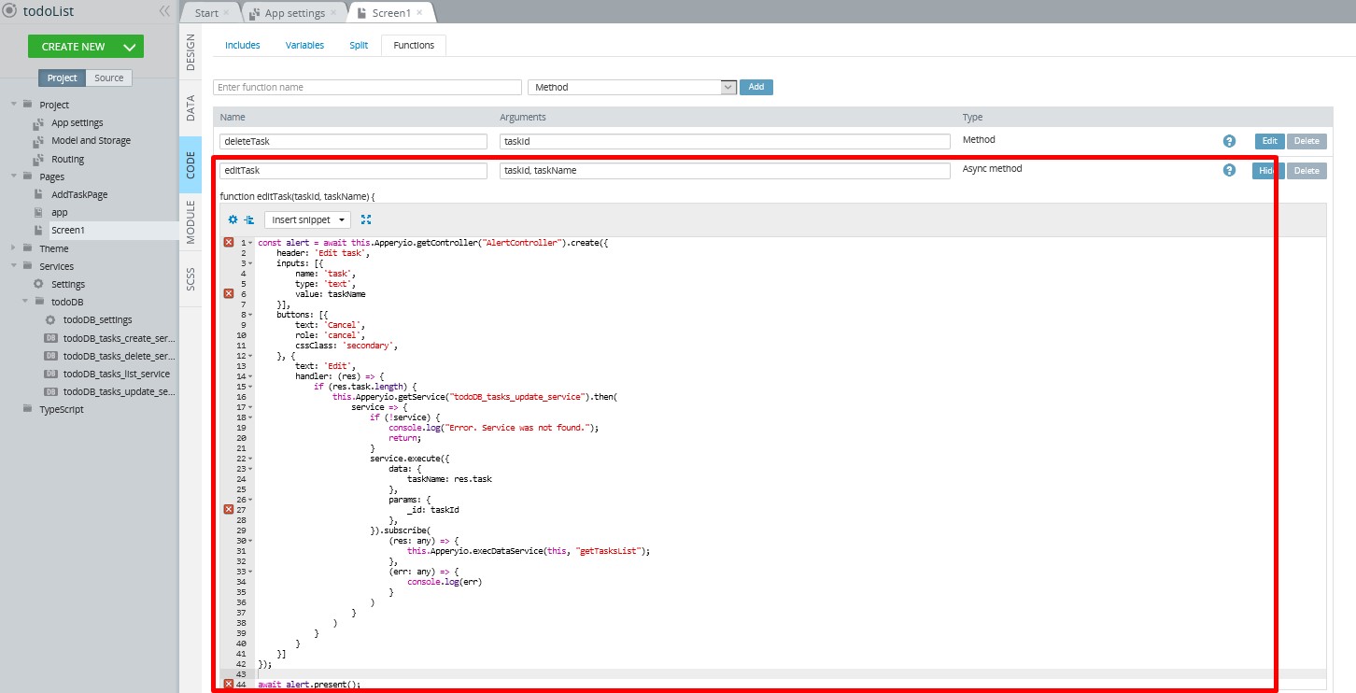Image resolution: width=1356 pixels, height=693 pixels.
Task: Click the page icon beside AddTaskPage
Action: tap(38, 194)
